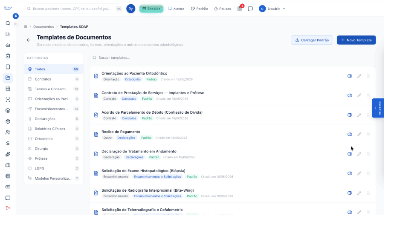Select the Declarações category
This screenshot has height=230, width=394.
tap(54, 119)
